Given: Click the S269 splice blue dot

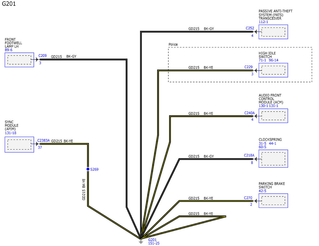Looking at the screenshot, I should (88, 169).
